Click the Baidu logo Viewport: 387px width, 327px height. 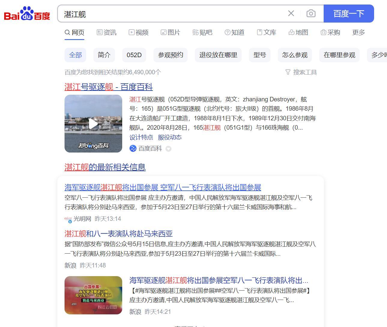coord(27,14)
